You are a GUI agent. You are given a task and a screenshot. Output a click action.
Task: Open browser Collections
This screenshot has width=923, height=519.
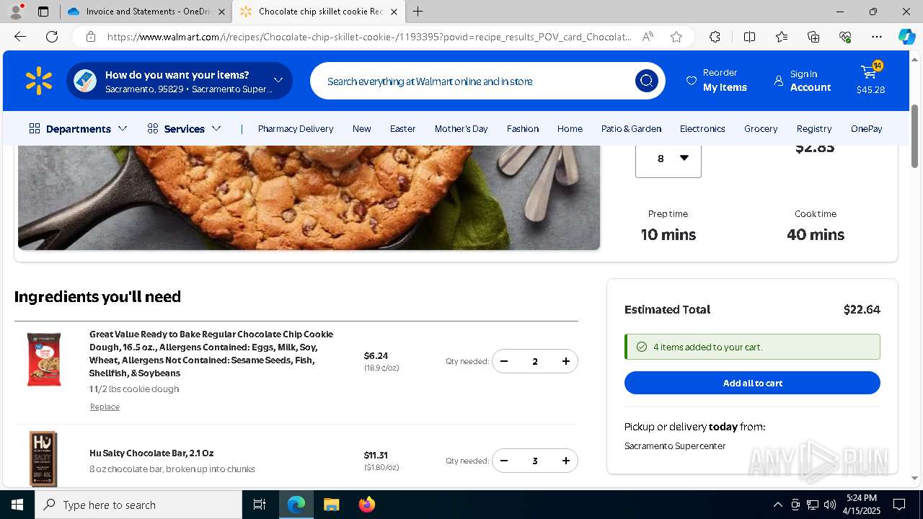(813, 37)
